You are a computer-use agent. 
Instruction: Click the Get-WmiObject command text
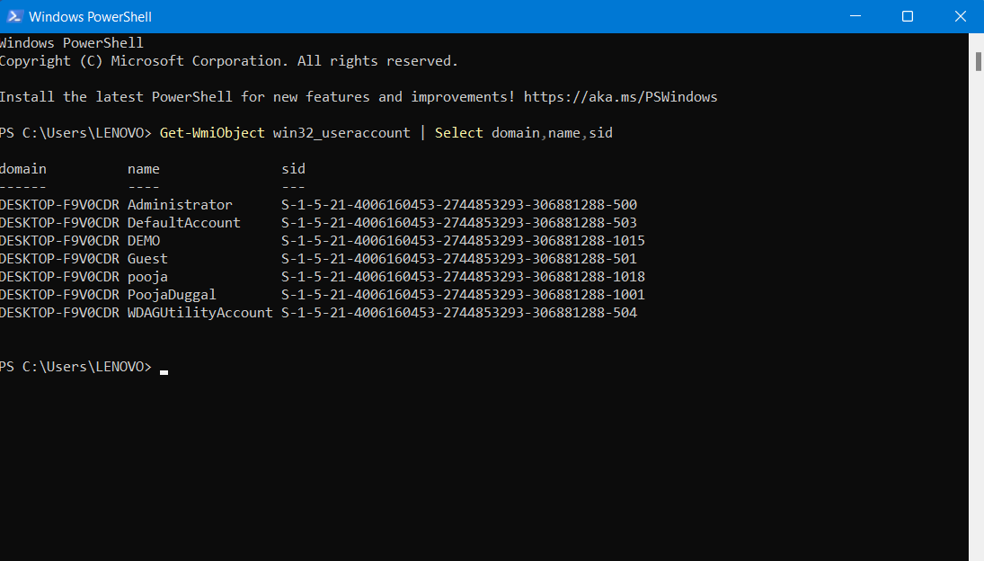[212, 133]
